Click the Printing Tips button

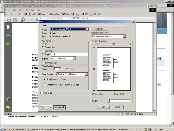pyautogui.click(x=46, y=107)
